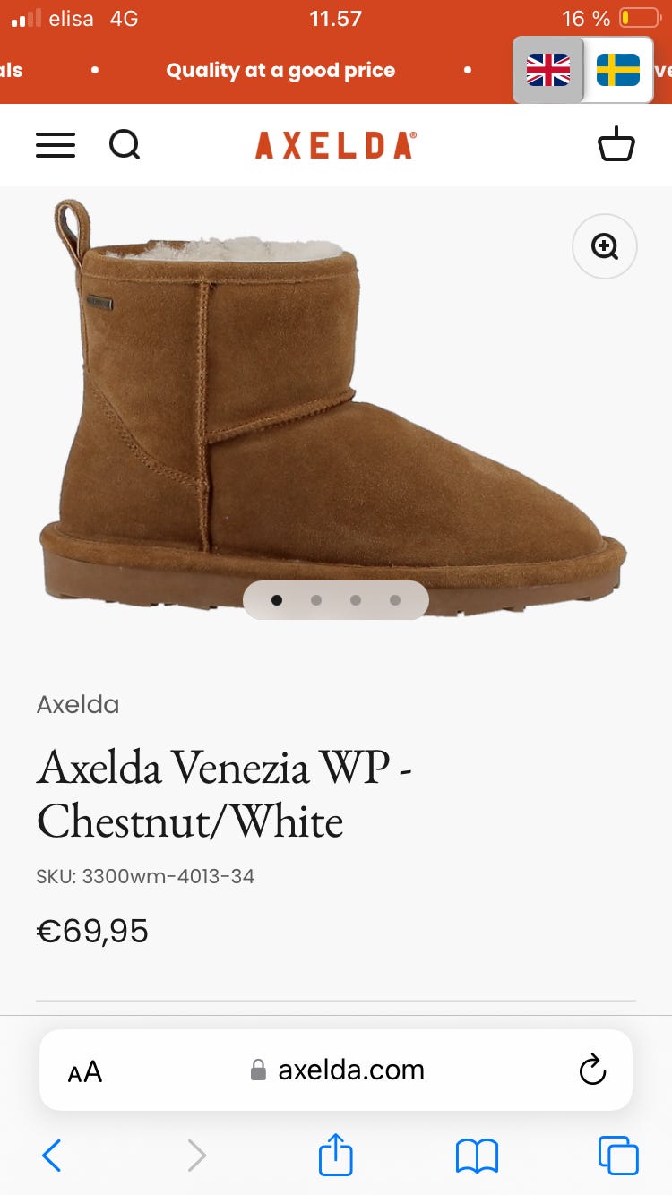The height and width of the screenshot is (1195, 672).
Task: Tap the AXELDA logo
Action: [336, 145]
